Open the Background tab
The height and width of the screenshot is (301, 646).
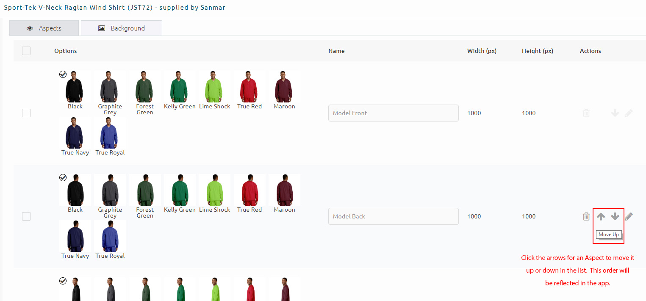pos(122,28)
